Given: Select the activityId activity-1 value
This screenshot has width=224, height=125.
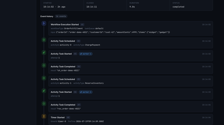Looking at the screenshot, I should click(65, 83).
